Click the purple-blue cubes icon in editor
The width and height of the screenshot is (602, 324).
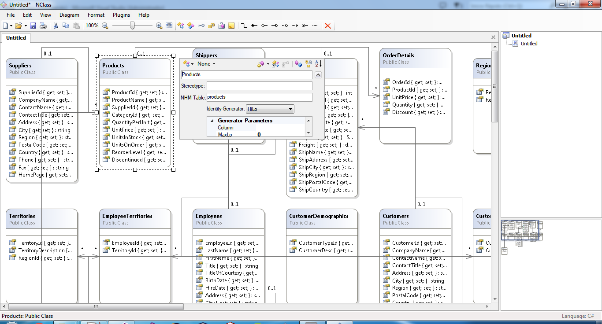coord(298,64)
